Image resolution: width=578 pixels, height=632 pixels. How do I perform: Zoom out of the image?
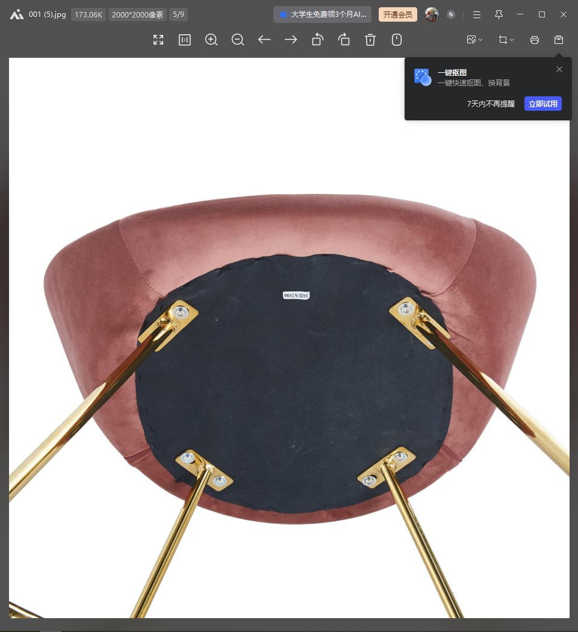point(238,40)
